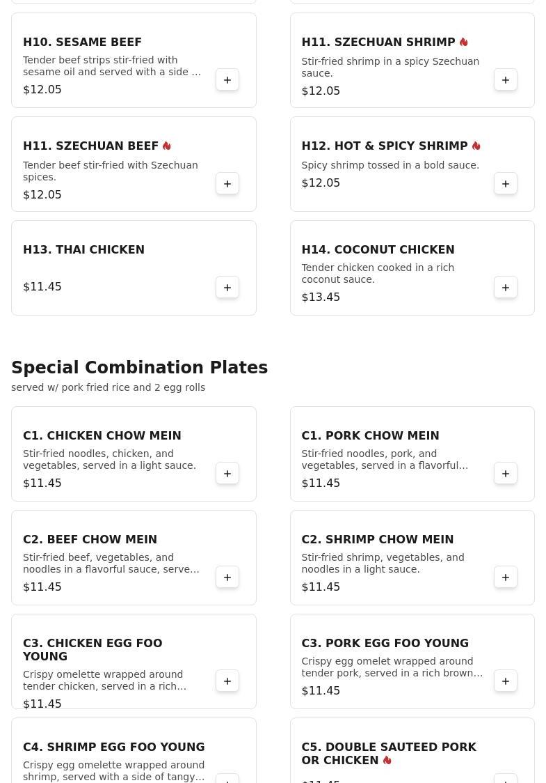Click Special Combination Plates section heading
The height and width of the screenshot is (783, 546).
(139, 368)
